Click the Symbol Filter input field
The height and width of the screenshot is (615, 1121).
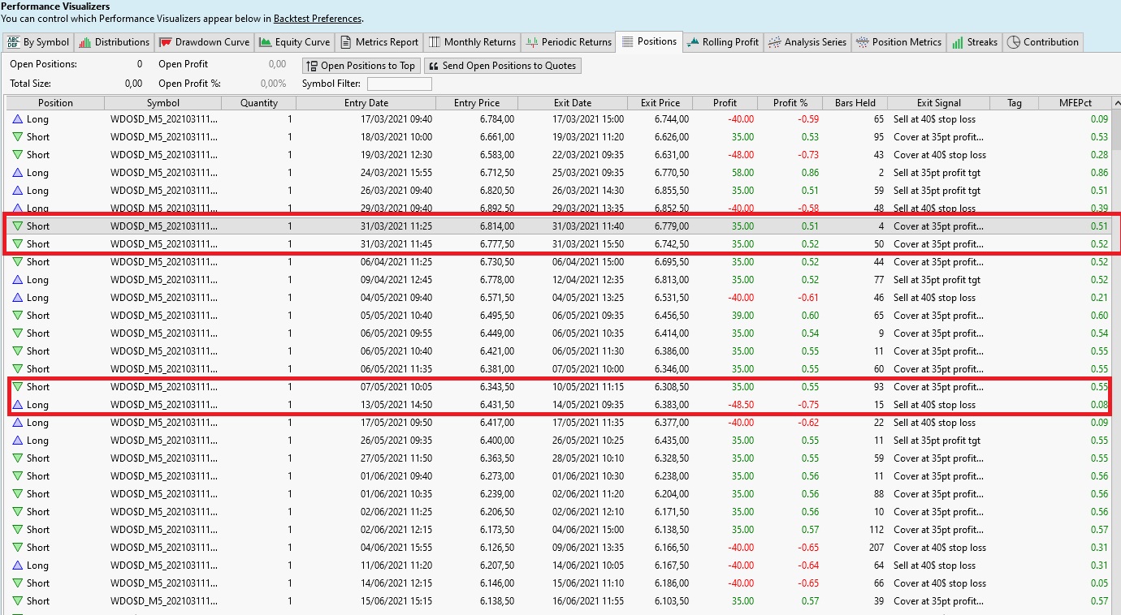[399, 84]
